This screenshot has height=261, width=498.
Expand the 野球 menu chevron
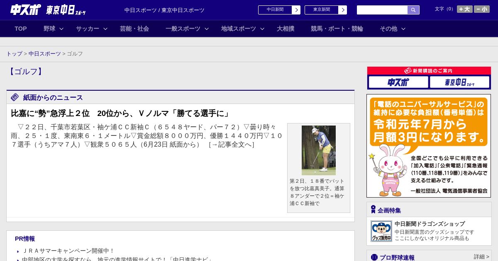pyautogui.click(x=61, y=29)
